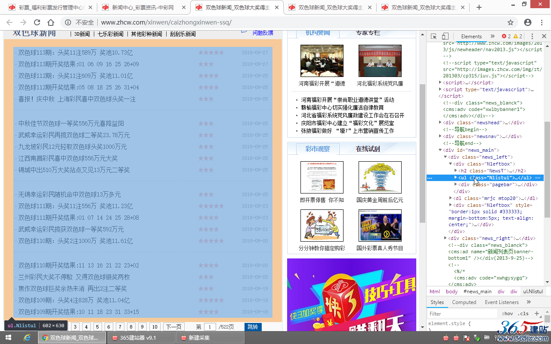Click the body breadcrumb in DevTools
The width and height of the screenshot is (551, 344).
(x=452, y=291)
